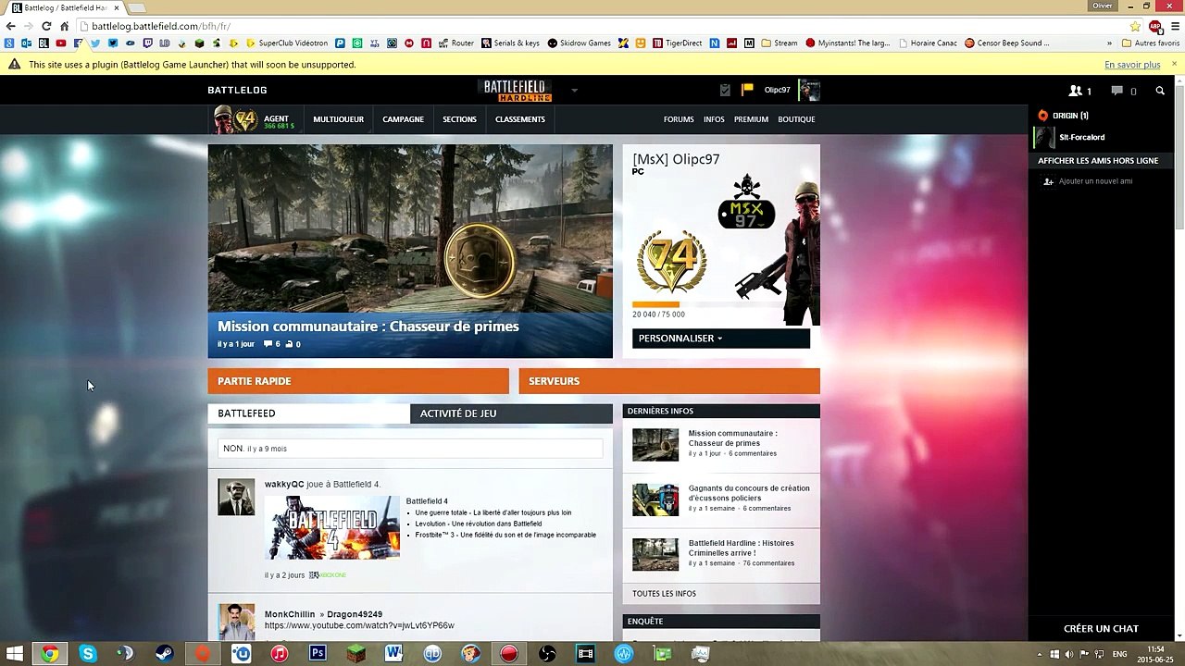Viewport: 1185px width, 666px height.
Task: Go to FORUMS
Action: (679, 119)
